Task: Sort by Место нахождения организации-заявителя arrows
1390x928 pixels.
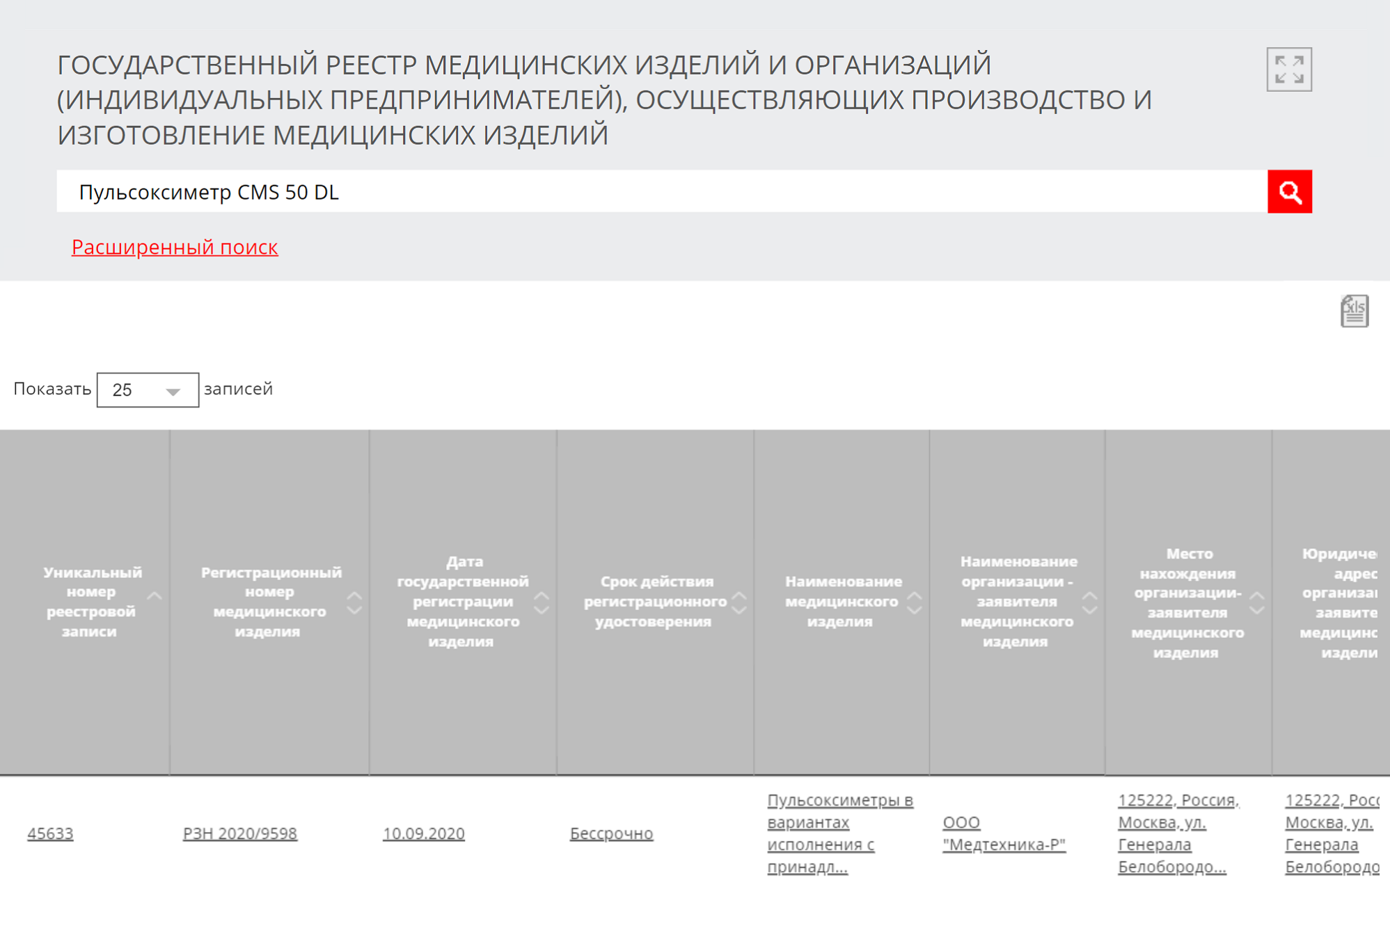Action: [1257, 602]
